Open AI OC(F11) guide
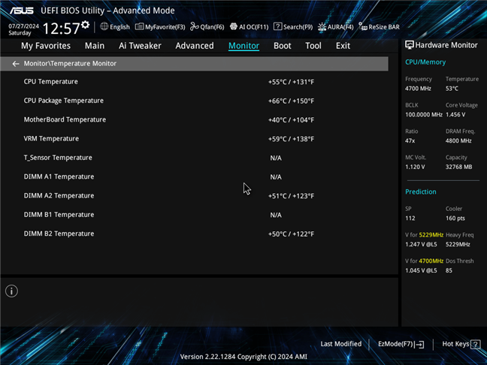This screenshot has height=365, width=487. [x=249, y=27]
